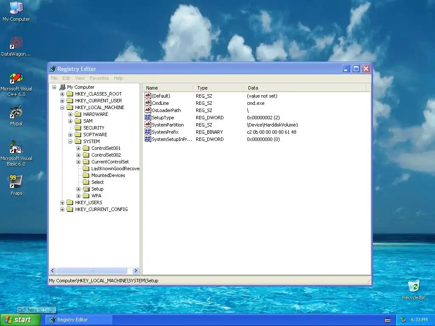Select the SetupType value name

click(163, 118)
